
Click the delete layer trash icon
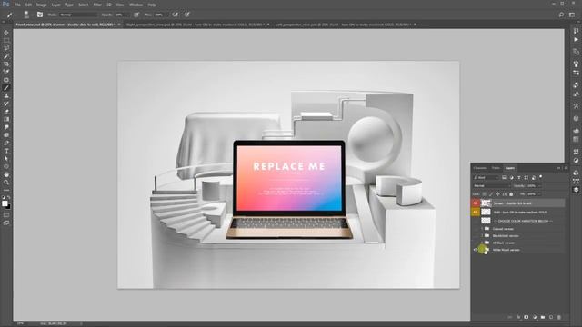pos(559,317)
